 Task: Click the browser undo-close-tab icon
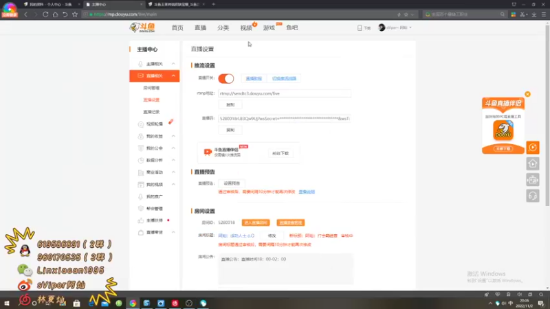(65, 14)
